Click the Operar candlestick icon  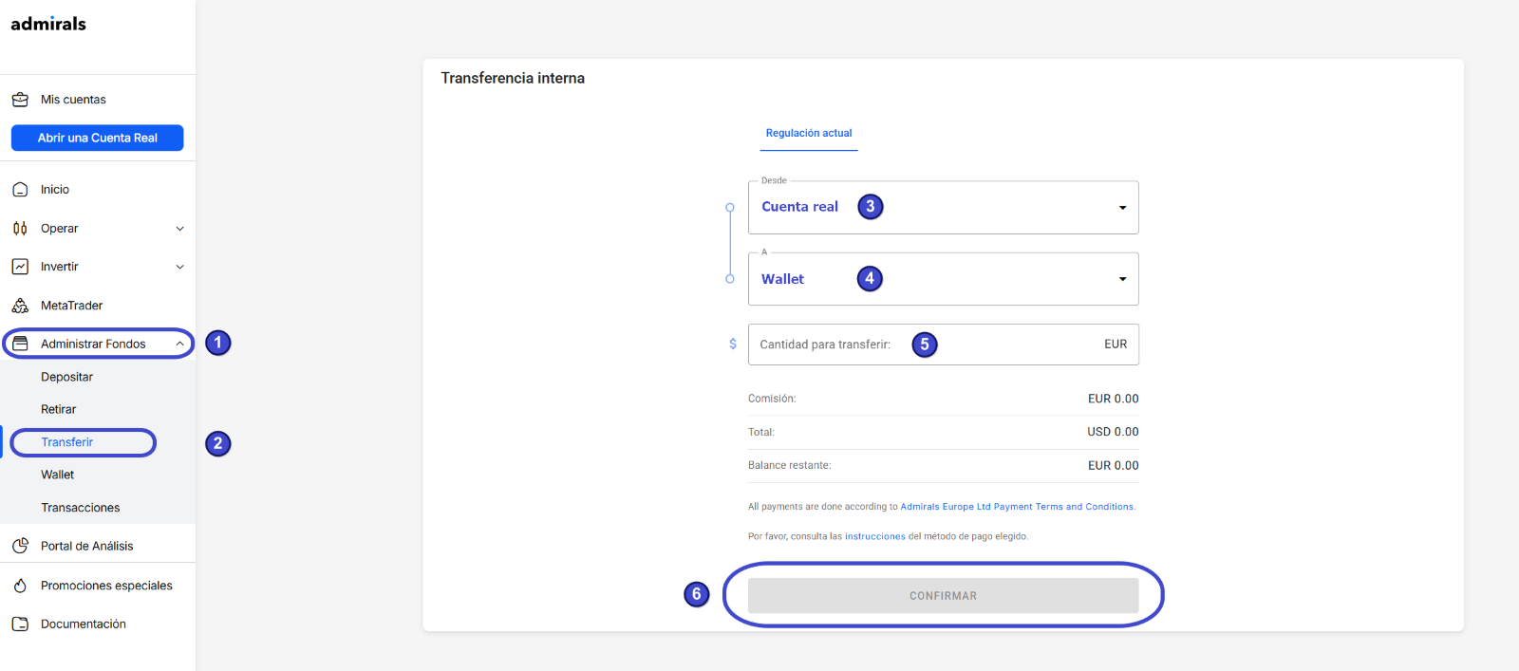click(x=20, y=229)
